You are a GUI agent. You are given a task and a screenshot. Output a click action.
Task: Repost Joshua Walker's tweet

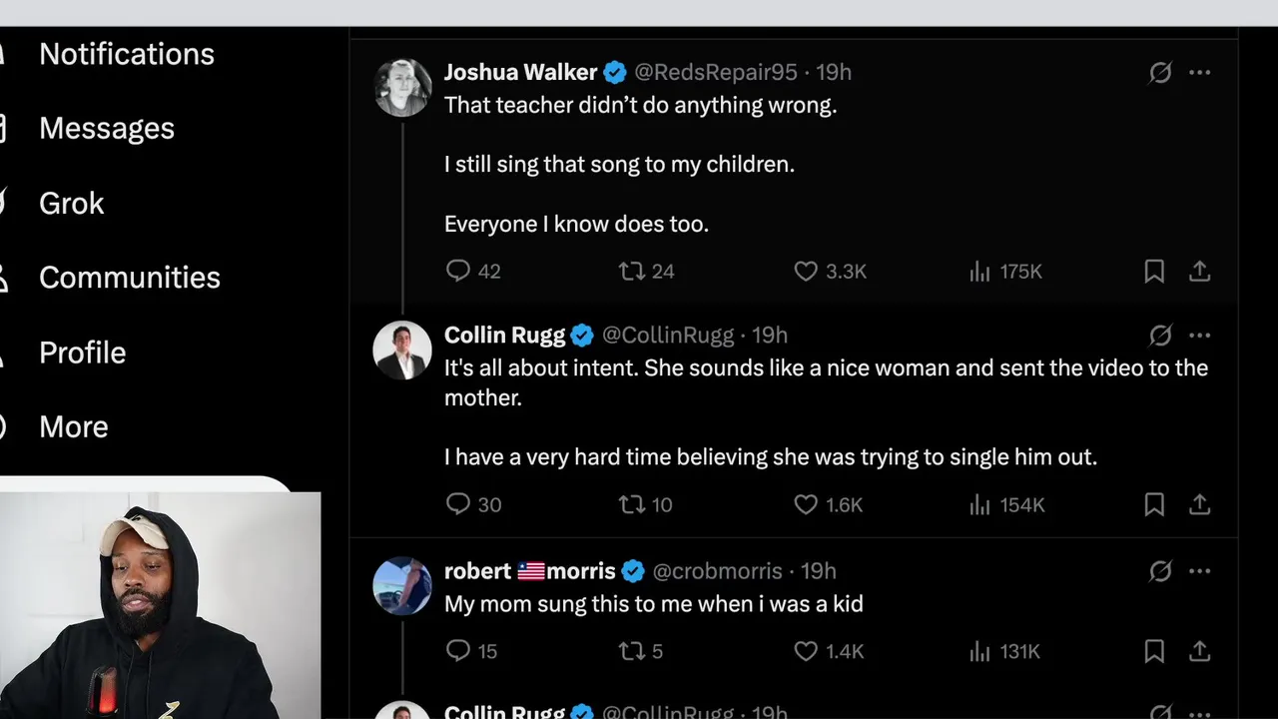[x=631, y=271]
